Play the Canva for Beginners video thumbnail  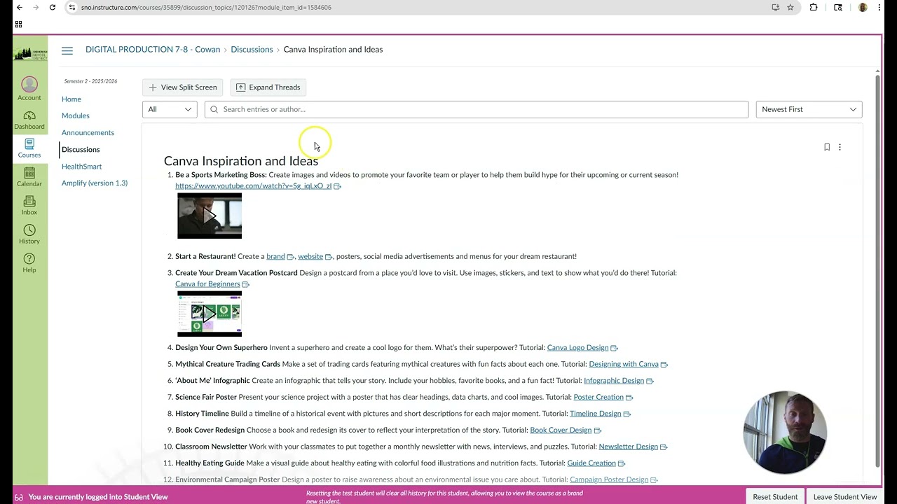click(210, 314)
